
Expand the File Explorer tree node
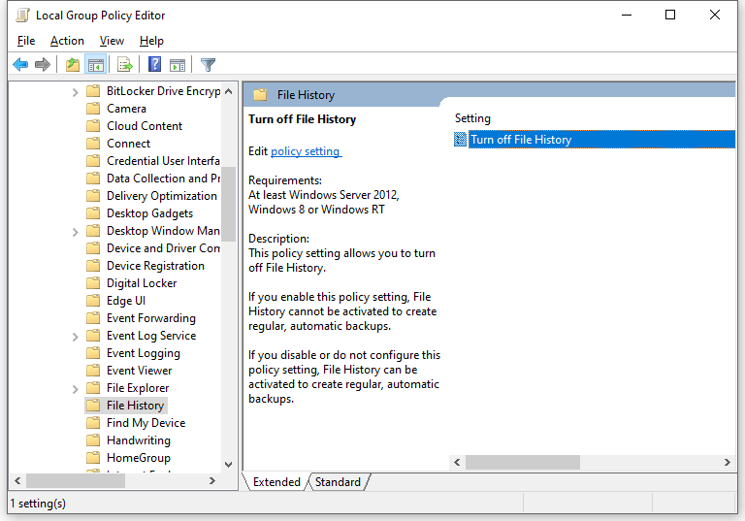click(x=76, y=388)
